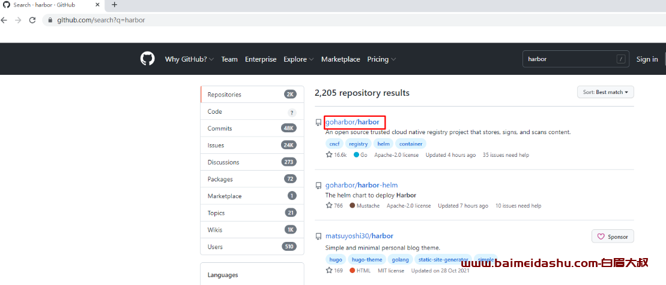Select the Repositories filter
The image size is (666, 285).
click(x=252, y=95)
